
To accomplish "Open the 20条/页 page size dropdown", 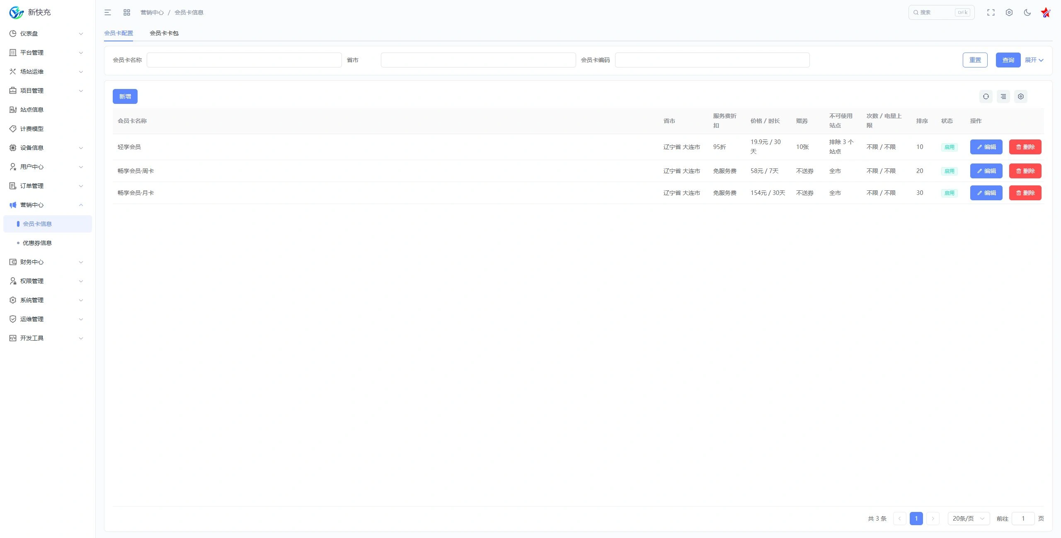I will (x=969, y=519).
